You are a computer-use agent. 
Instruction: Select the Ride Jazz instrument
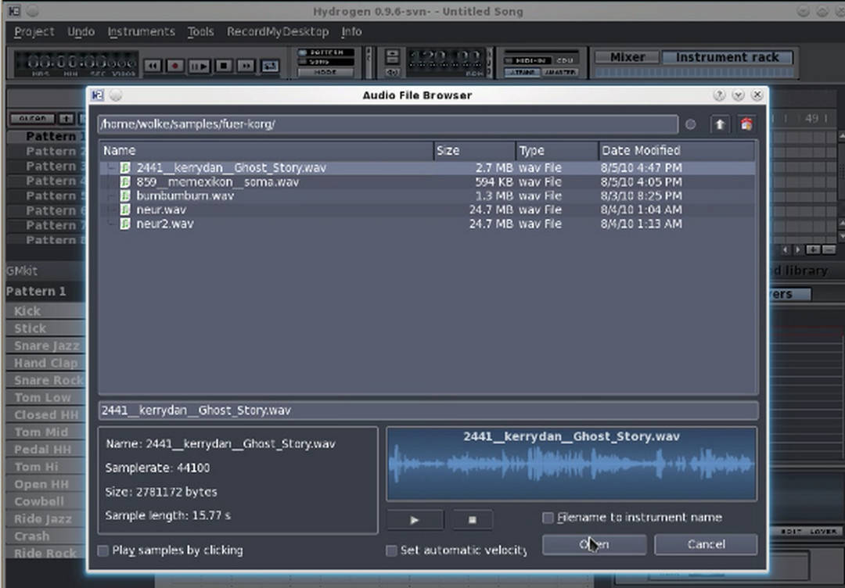click(46, 519)
